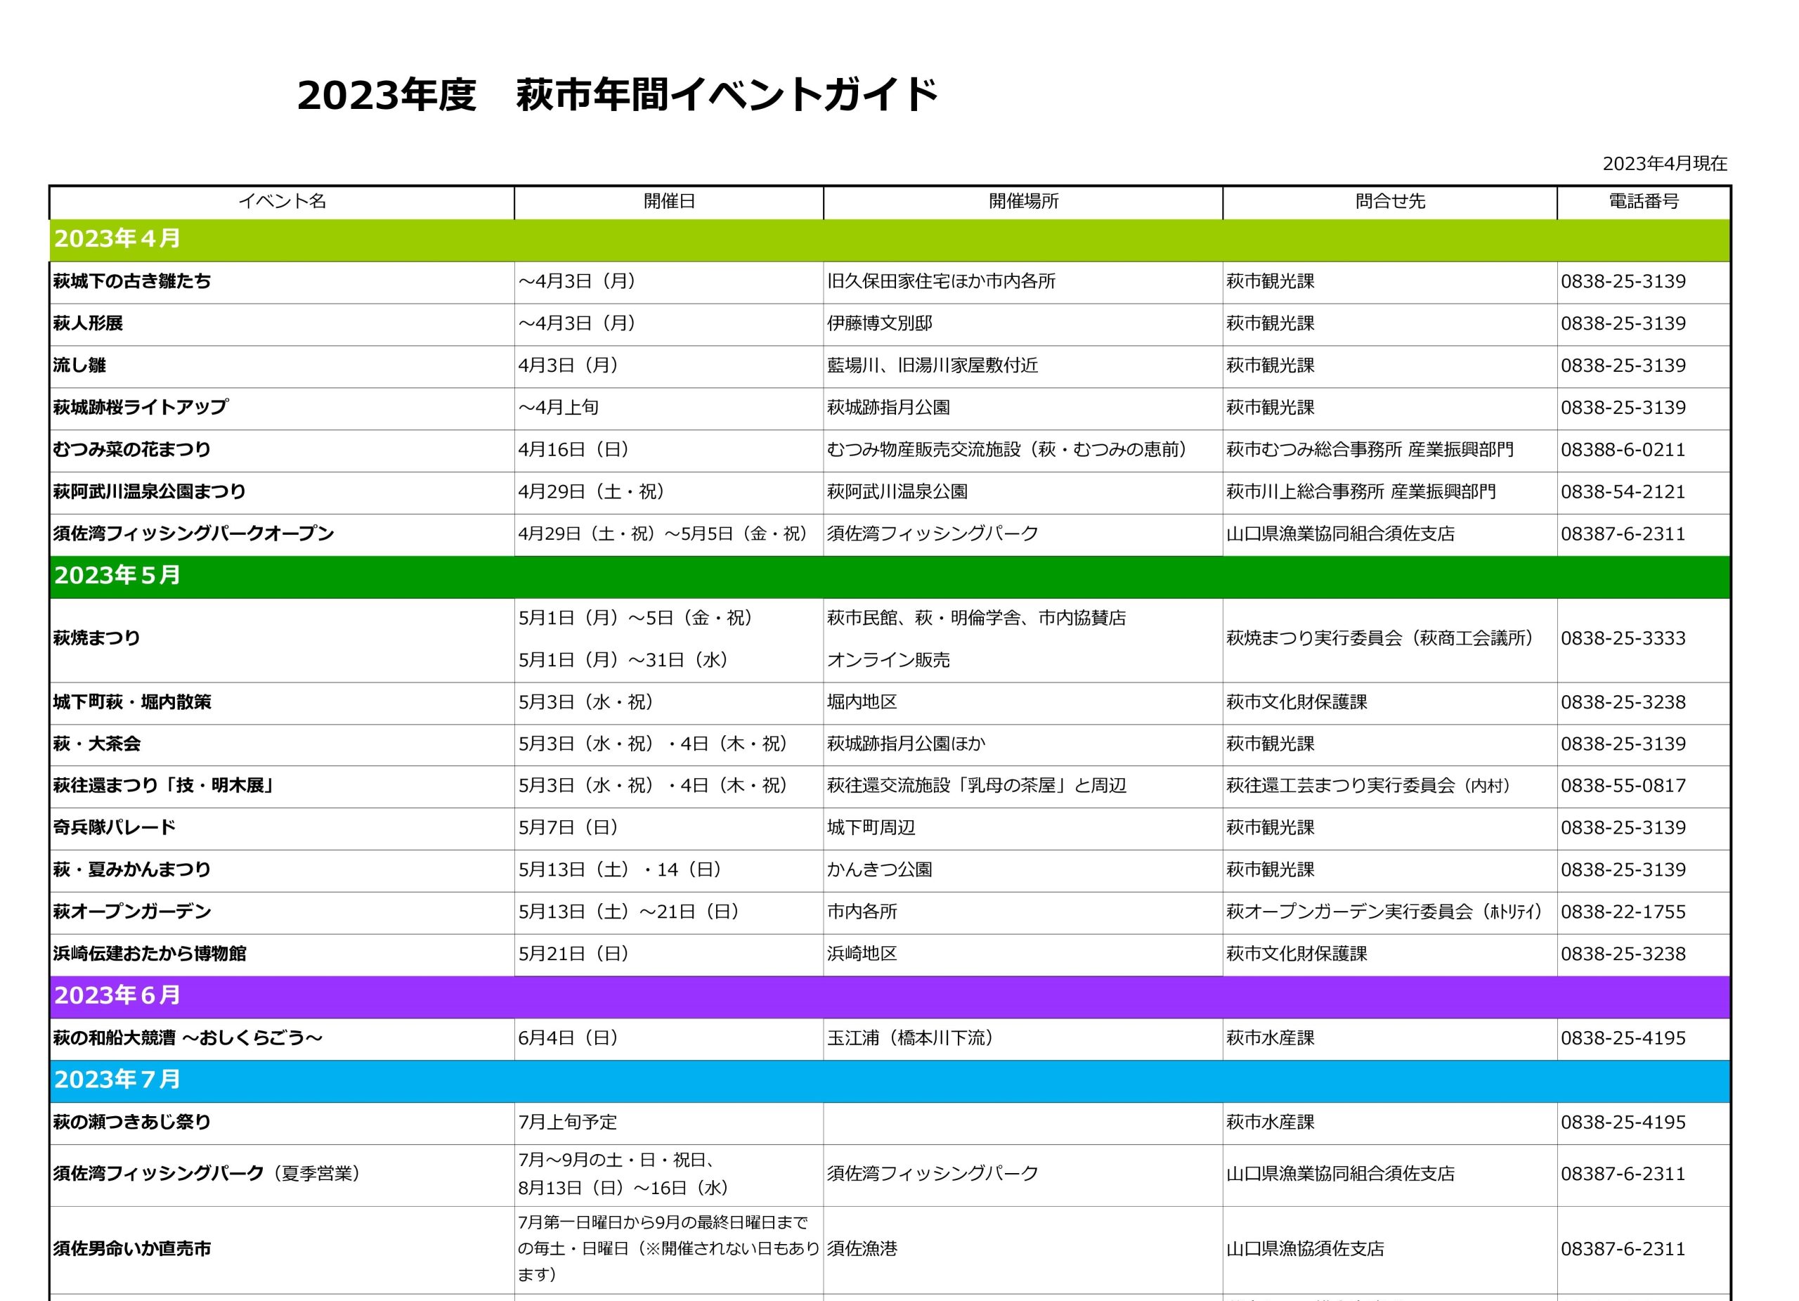Click venue 旧久保田家住宅ほか市内各所

pos(941,282)
